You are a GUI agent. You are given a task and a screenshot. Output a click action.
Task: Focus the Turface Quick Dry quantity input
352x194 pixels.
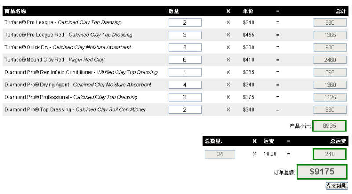click(185, 47)
